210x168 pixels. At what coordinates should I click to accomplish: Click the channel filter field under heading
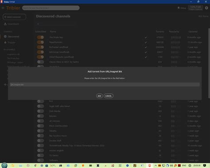55,24
